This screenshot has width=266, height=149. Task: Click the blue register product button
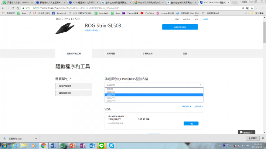point(180,27)
